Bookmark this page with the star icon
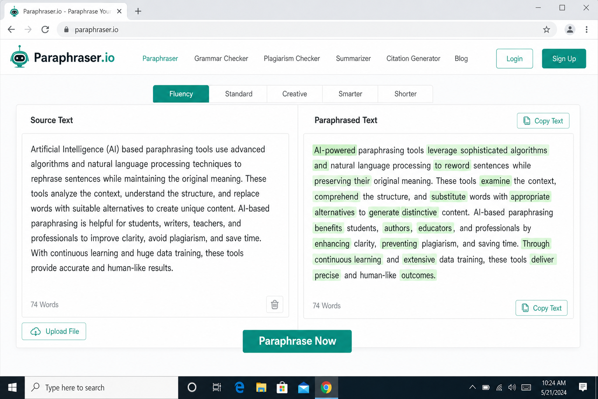 click(x=547, y=29)
